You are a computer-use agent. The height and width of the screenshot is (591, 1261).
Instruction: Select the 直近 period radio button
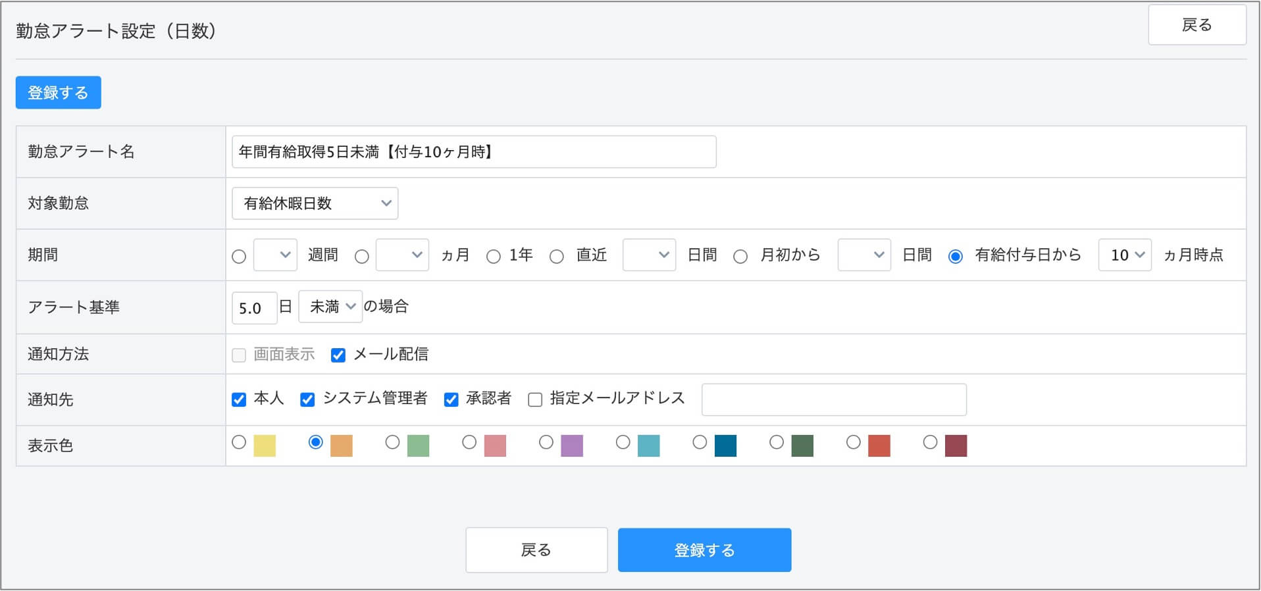click(x=557, y=257)
